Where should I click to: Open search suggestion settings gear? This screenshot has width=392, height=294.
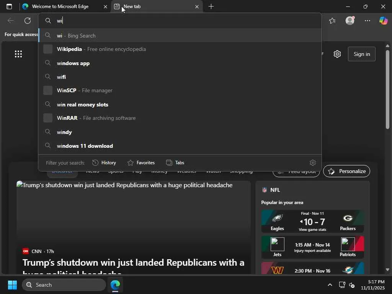(x=312, y=163)
